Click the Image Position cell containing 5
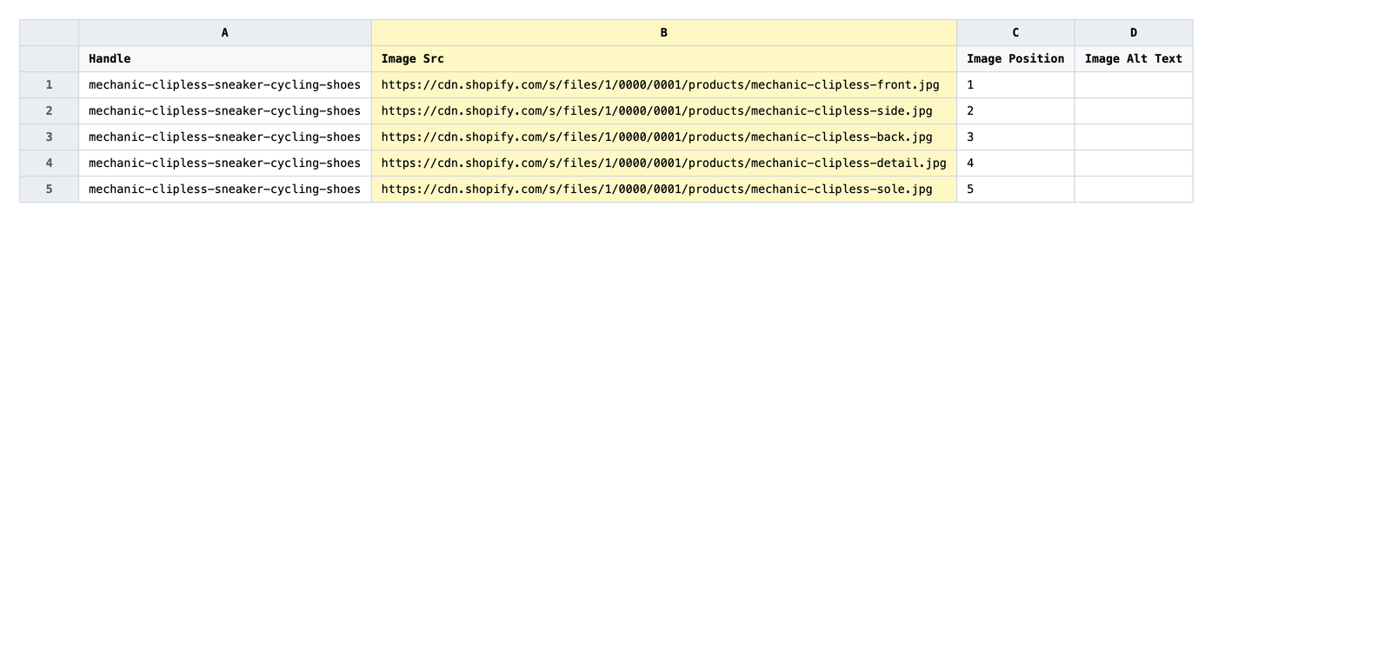This screenshot has width=1391, height=672. 1015,190
